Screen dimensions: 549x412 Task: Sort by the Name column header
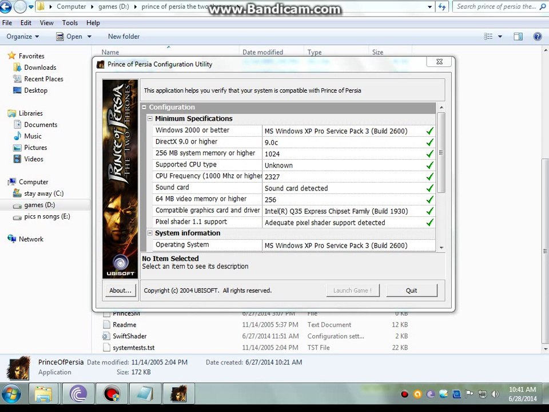(110, 52)
